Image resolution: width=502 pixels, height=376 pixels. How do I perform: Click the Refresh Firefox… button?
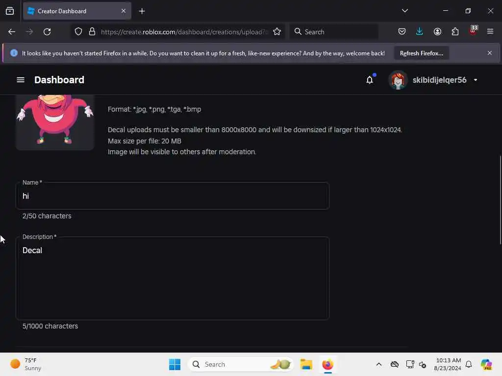tap(421, 53)
